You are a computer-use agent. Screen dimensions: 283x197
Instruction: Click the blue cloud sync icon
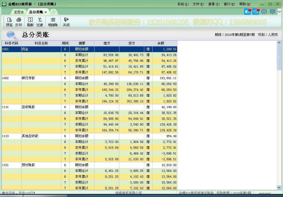256,12
